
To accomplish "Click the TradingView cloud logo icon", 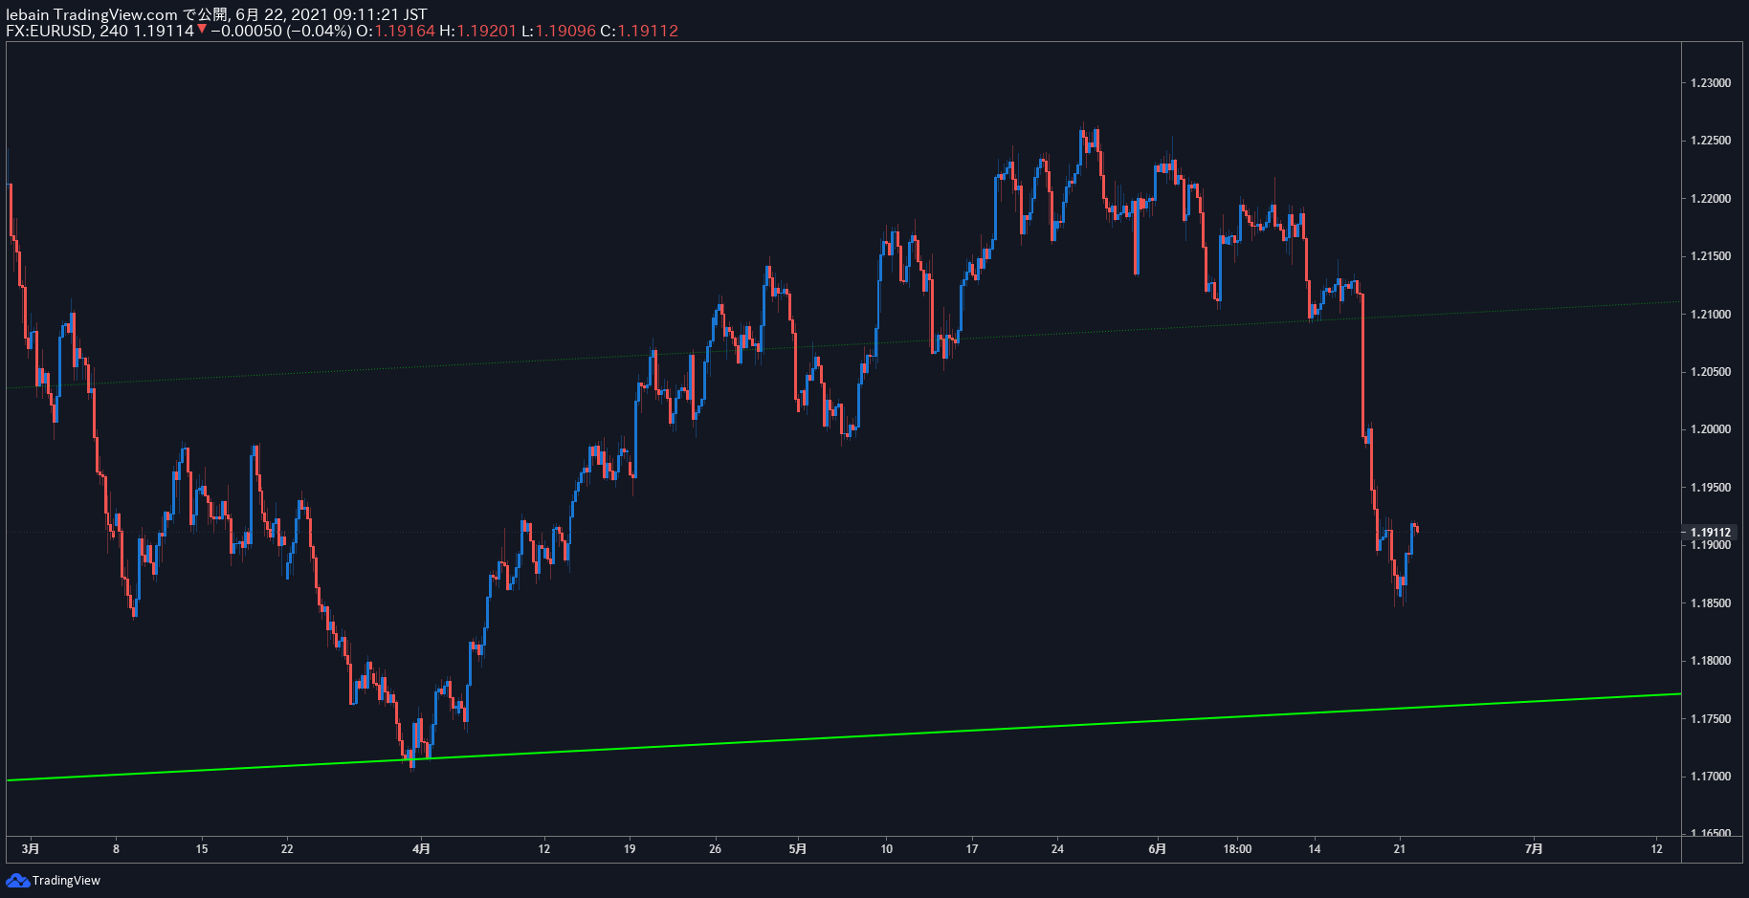I will click(17, 880).
